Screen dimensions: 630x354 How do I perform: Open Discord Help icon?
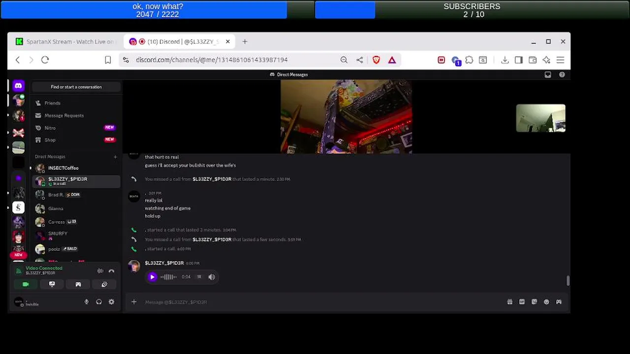point(562,75)
